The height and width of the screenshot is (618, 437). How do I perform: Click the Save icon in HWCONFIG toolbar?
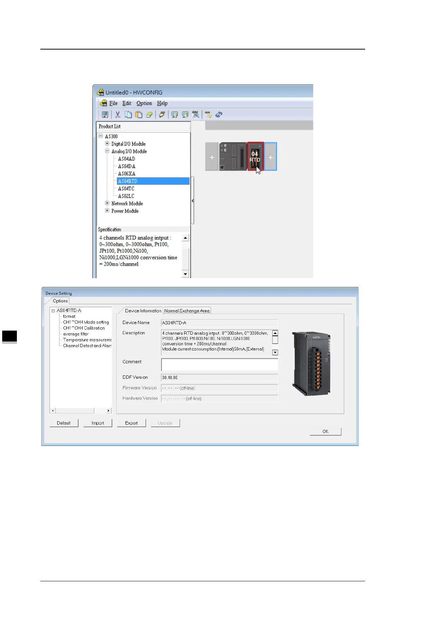(105, 114)
